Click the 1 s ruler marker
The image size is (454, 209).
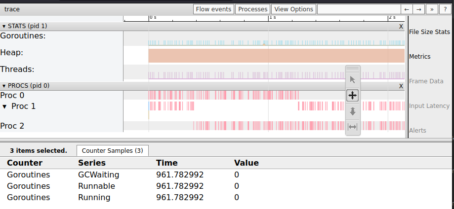(272, 17)
